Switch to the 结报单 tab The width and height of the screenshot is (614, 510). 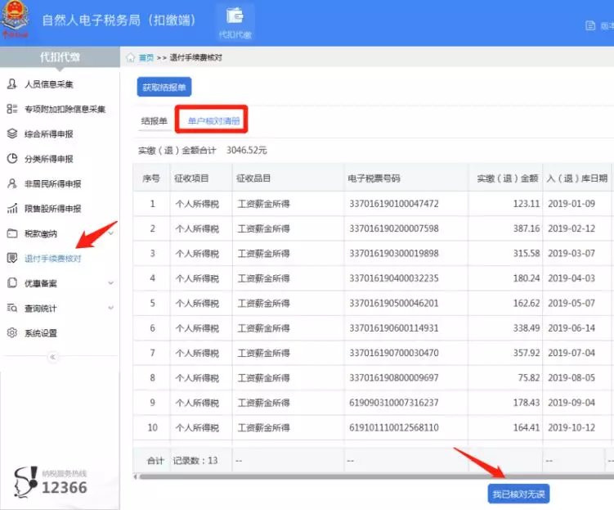[155, 120]
